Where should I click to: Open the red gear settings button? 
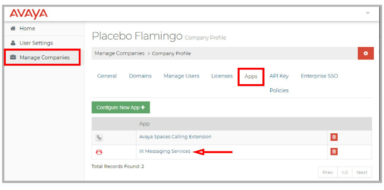point(366,53)
